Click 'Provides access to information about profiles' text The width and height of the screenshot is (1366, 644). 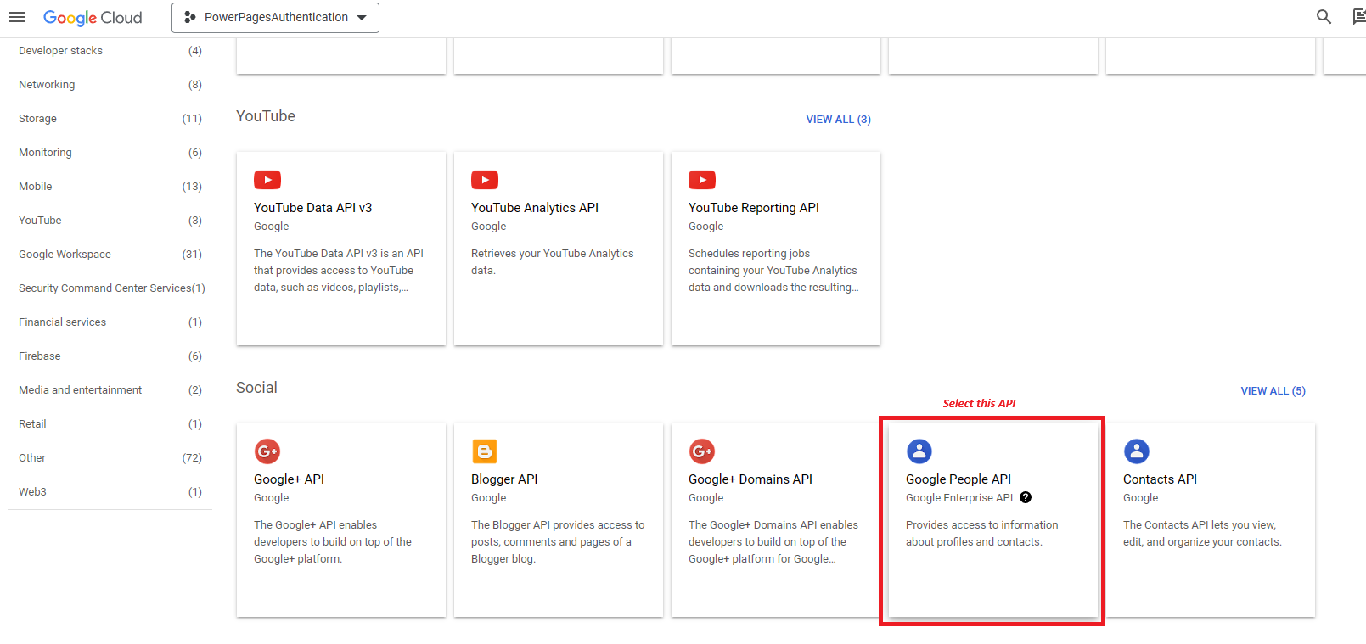(x=982, y=534)
